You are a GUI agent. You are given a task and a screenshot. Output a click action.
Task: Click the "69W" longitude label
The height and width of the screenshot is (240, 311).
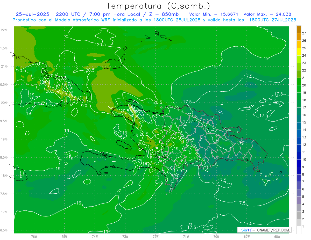tap(246, 237)
